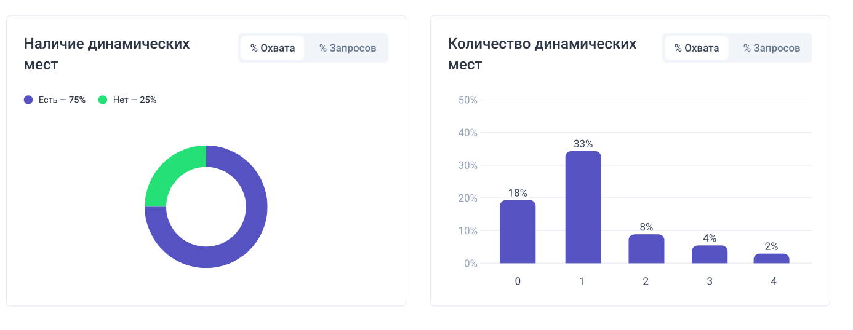This screenshot has width=853, height=330.
Task: Click the 33% data label
Action: coord(583,144)
